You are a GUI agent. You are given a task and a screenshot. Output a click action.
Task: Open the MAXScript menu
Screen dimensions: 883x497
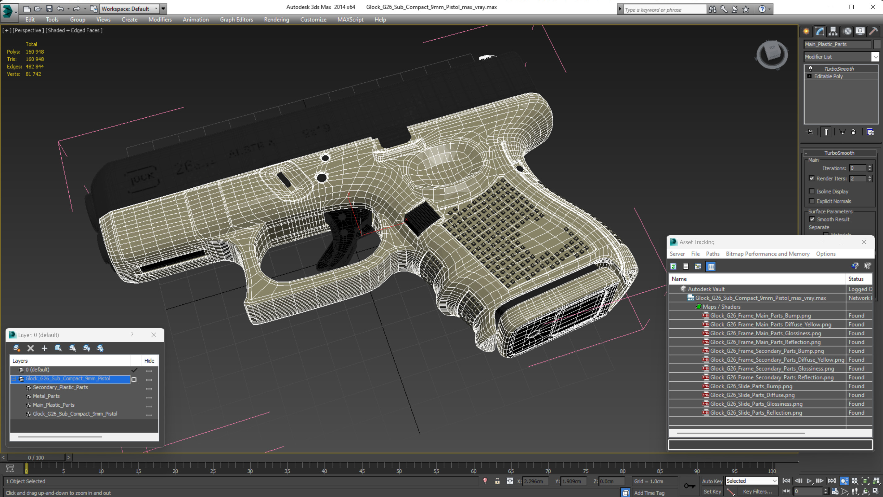(x=350, y=20)
